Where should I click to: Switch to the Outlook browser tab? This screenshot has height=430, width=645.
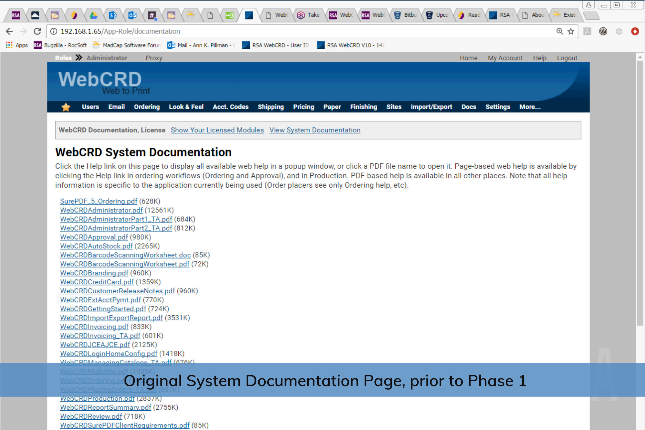click(x=132, y=15)
